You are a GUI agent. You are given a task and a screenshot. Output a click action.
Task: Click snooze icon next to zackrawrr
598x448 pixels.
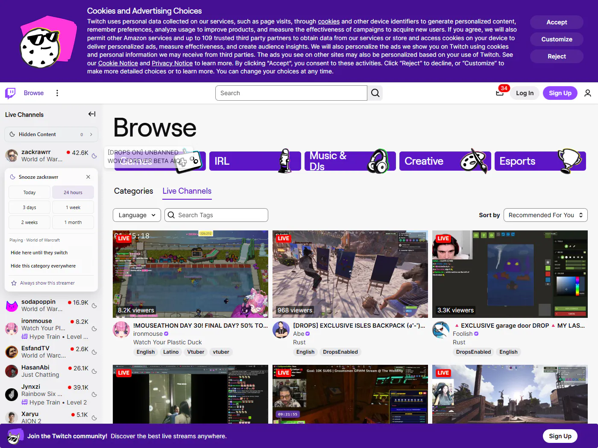94,156
